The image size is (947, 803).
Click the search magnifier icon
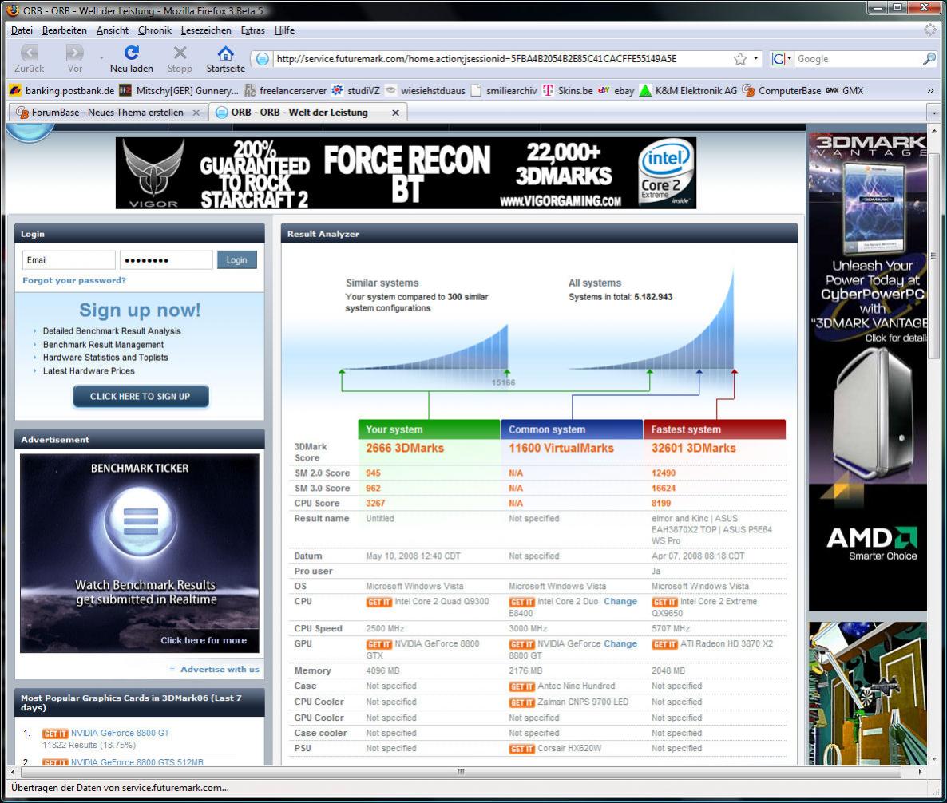point(929,59)
